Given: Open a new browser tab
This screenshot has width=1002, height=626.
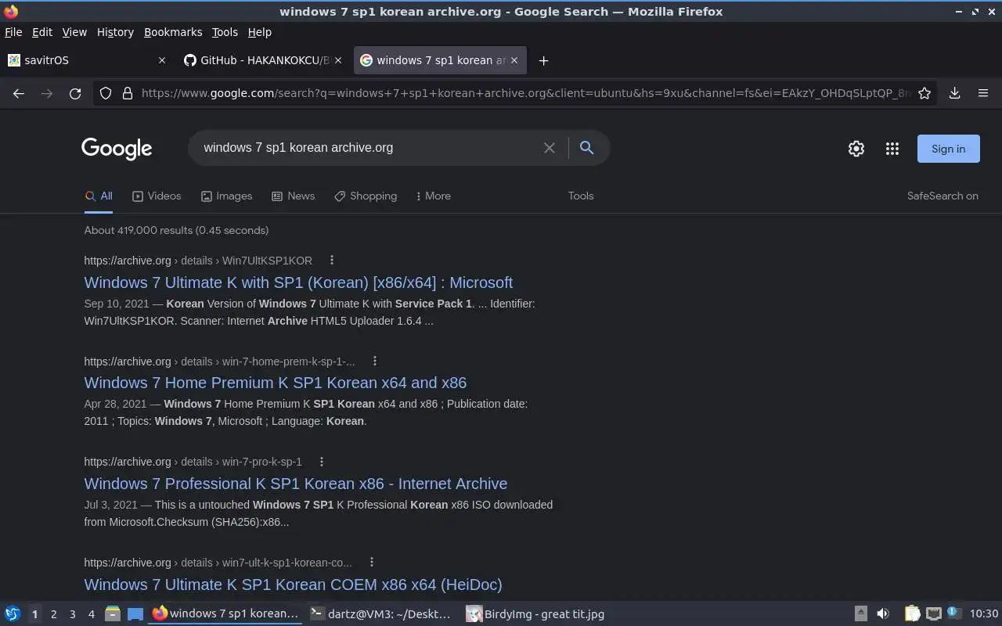Looking at the screenshot, I should 543,60.
